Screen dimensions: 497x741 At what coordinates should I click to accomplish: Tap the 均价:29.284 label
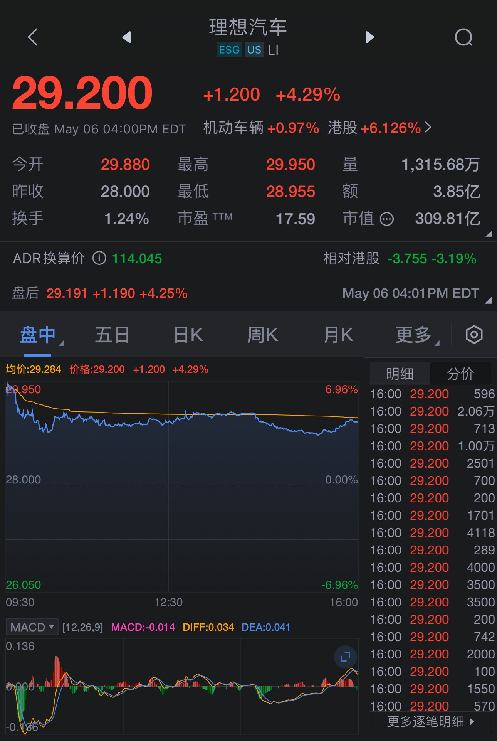coord(34,369)
